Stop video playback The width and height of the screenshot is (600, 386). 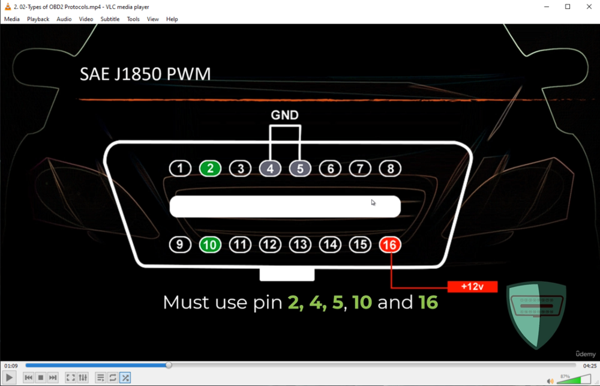pos(41,378)
